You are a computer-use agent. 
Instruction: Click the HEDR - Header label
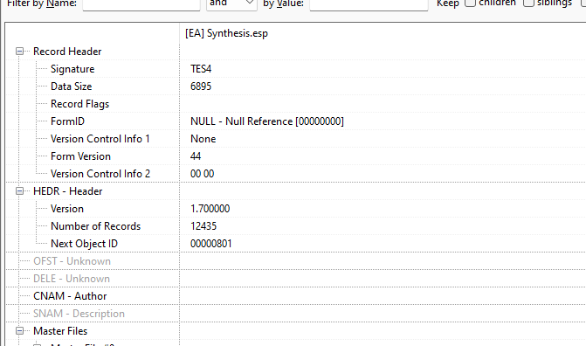[x=67, y=191]
